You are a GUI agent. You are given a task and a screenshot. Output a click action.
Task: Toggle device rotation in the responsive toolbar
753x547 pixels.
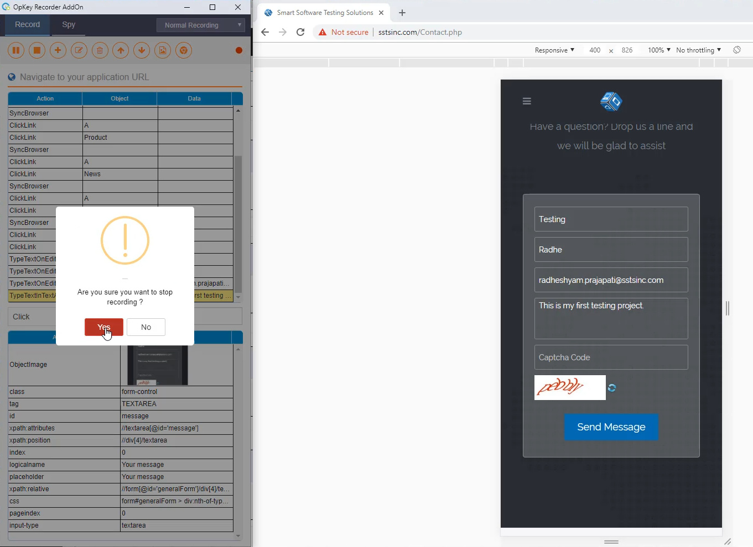point(737,50)
